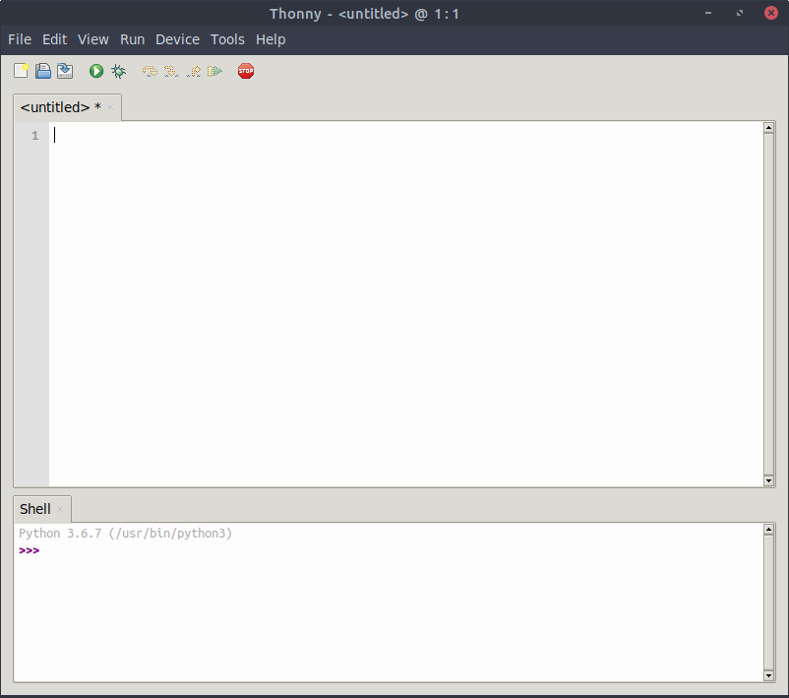789x698 pixels.
Task: Start debugging with the bug icon
Action: pyautogui.click(x=119, y=71)
